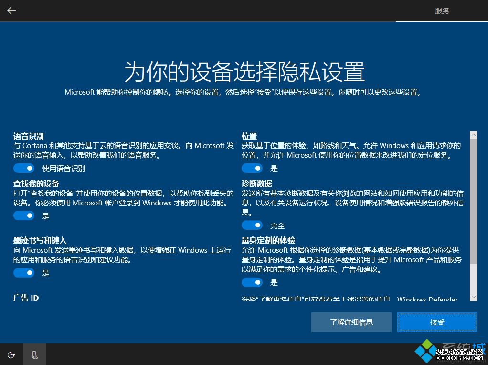Click the 了解详细信息 button
The image size is (488, 365).
click(351, 322)
